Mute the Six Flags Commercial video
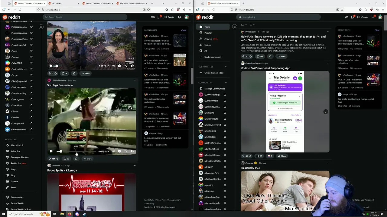Viewport: 387px width, 217px height. (x=132, y=151)
